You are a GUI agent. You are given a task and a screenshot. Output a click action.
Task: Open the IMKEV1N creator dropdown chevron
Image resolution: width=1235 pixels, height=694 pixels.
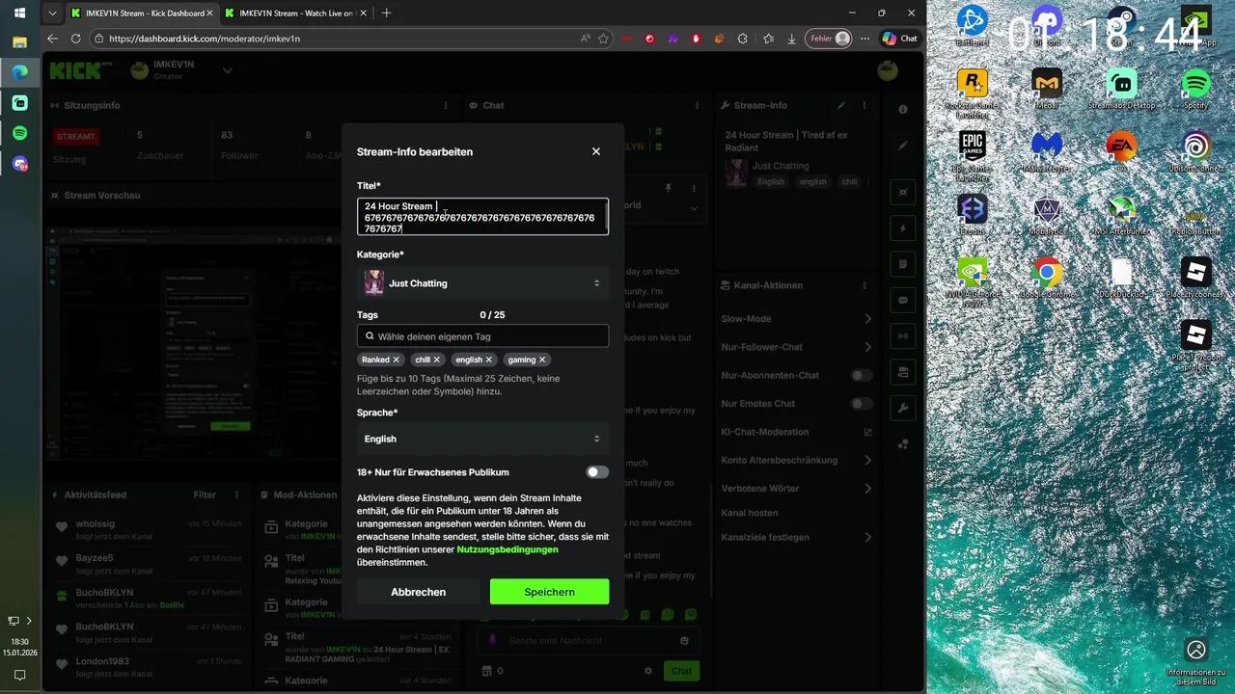point(228,70)
